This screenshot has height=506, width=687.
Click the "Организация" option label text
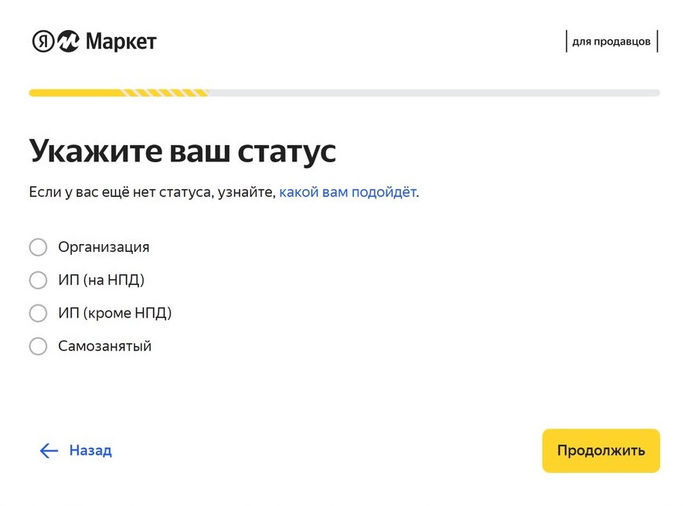104,247
